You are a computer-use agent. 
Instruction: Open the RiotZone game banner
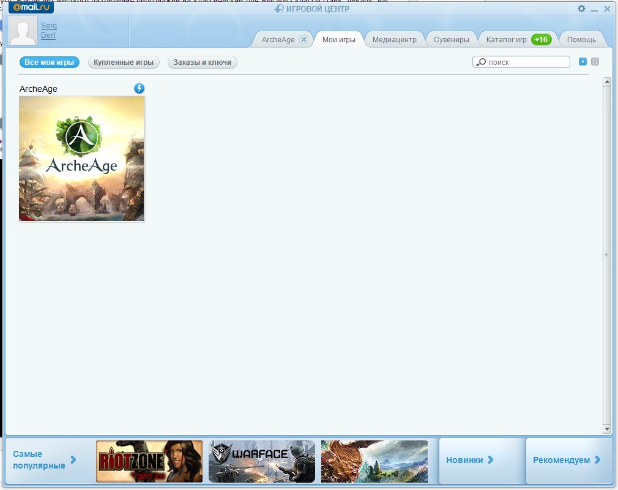coord(149,461)
